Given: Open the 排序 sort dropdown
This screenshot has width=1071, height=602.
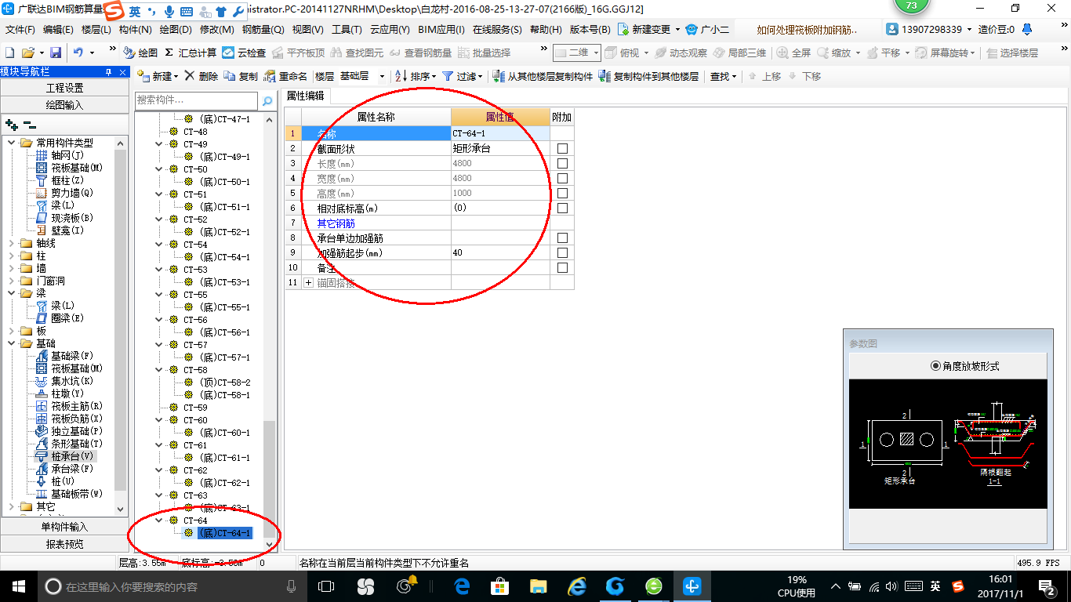Looking at the screenshot, I should pyautogui.click(x=434, y=77).
